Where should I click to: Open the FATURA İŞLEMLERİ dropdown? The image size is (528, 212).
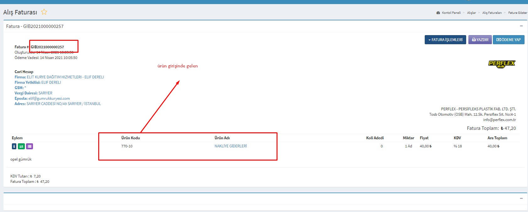445,40
